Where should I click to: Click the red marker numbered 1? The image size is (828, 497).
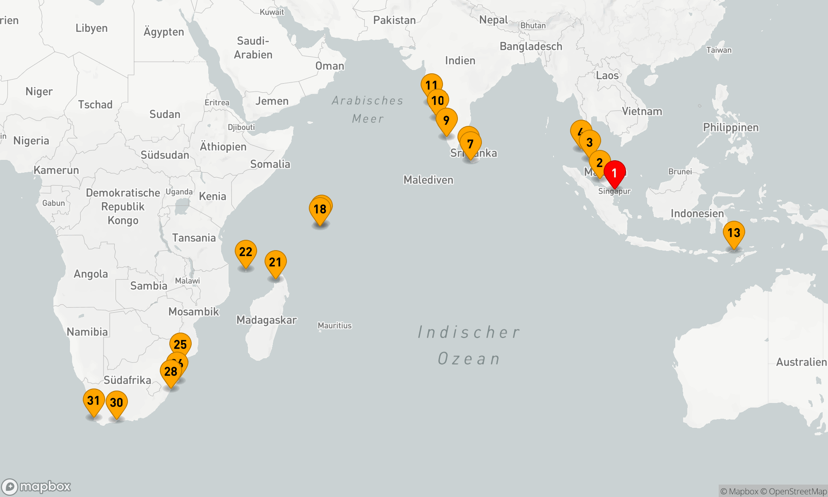(614, 172)
